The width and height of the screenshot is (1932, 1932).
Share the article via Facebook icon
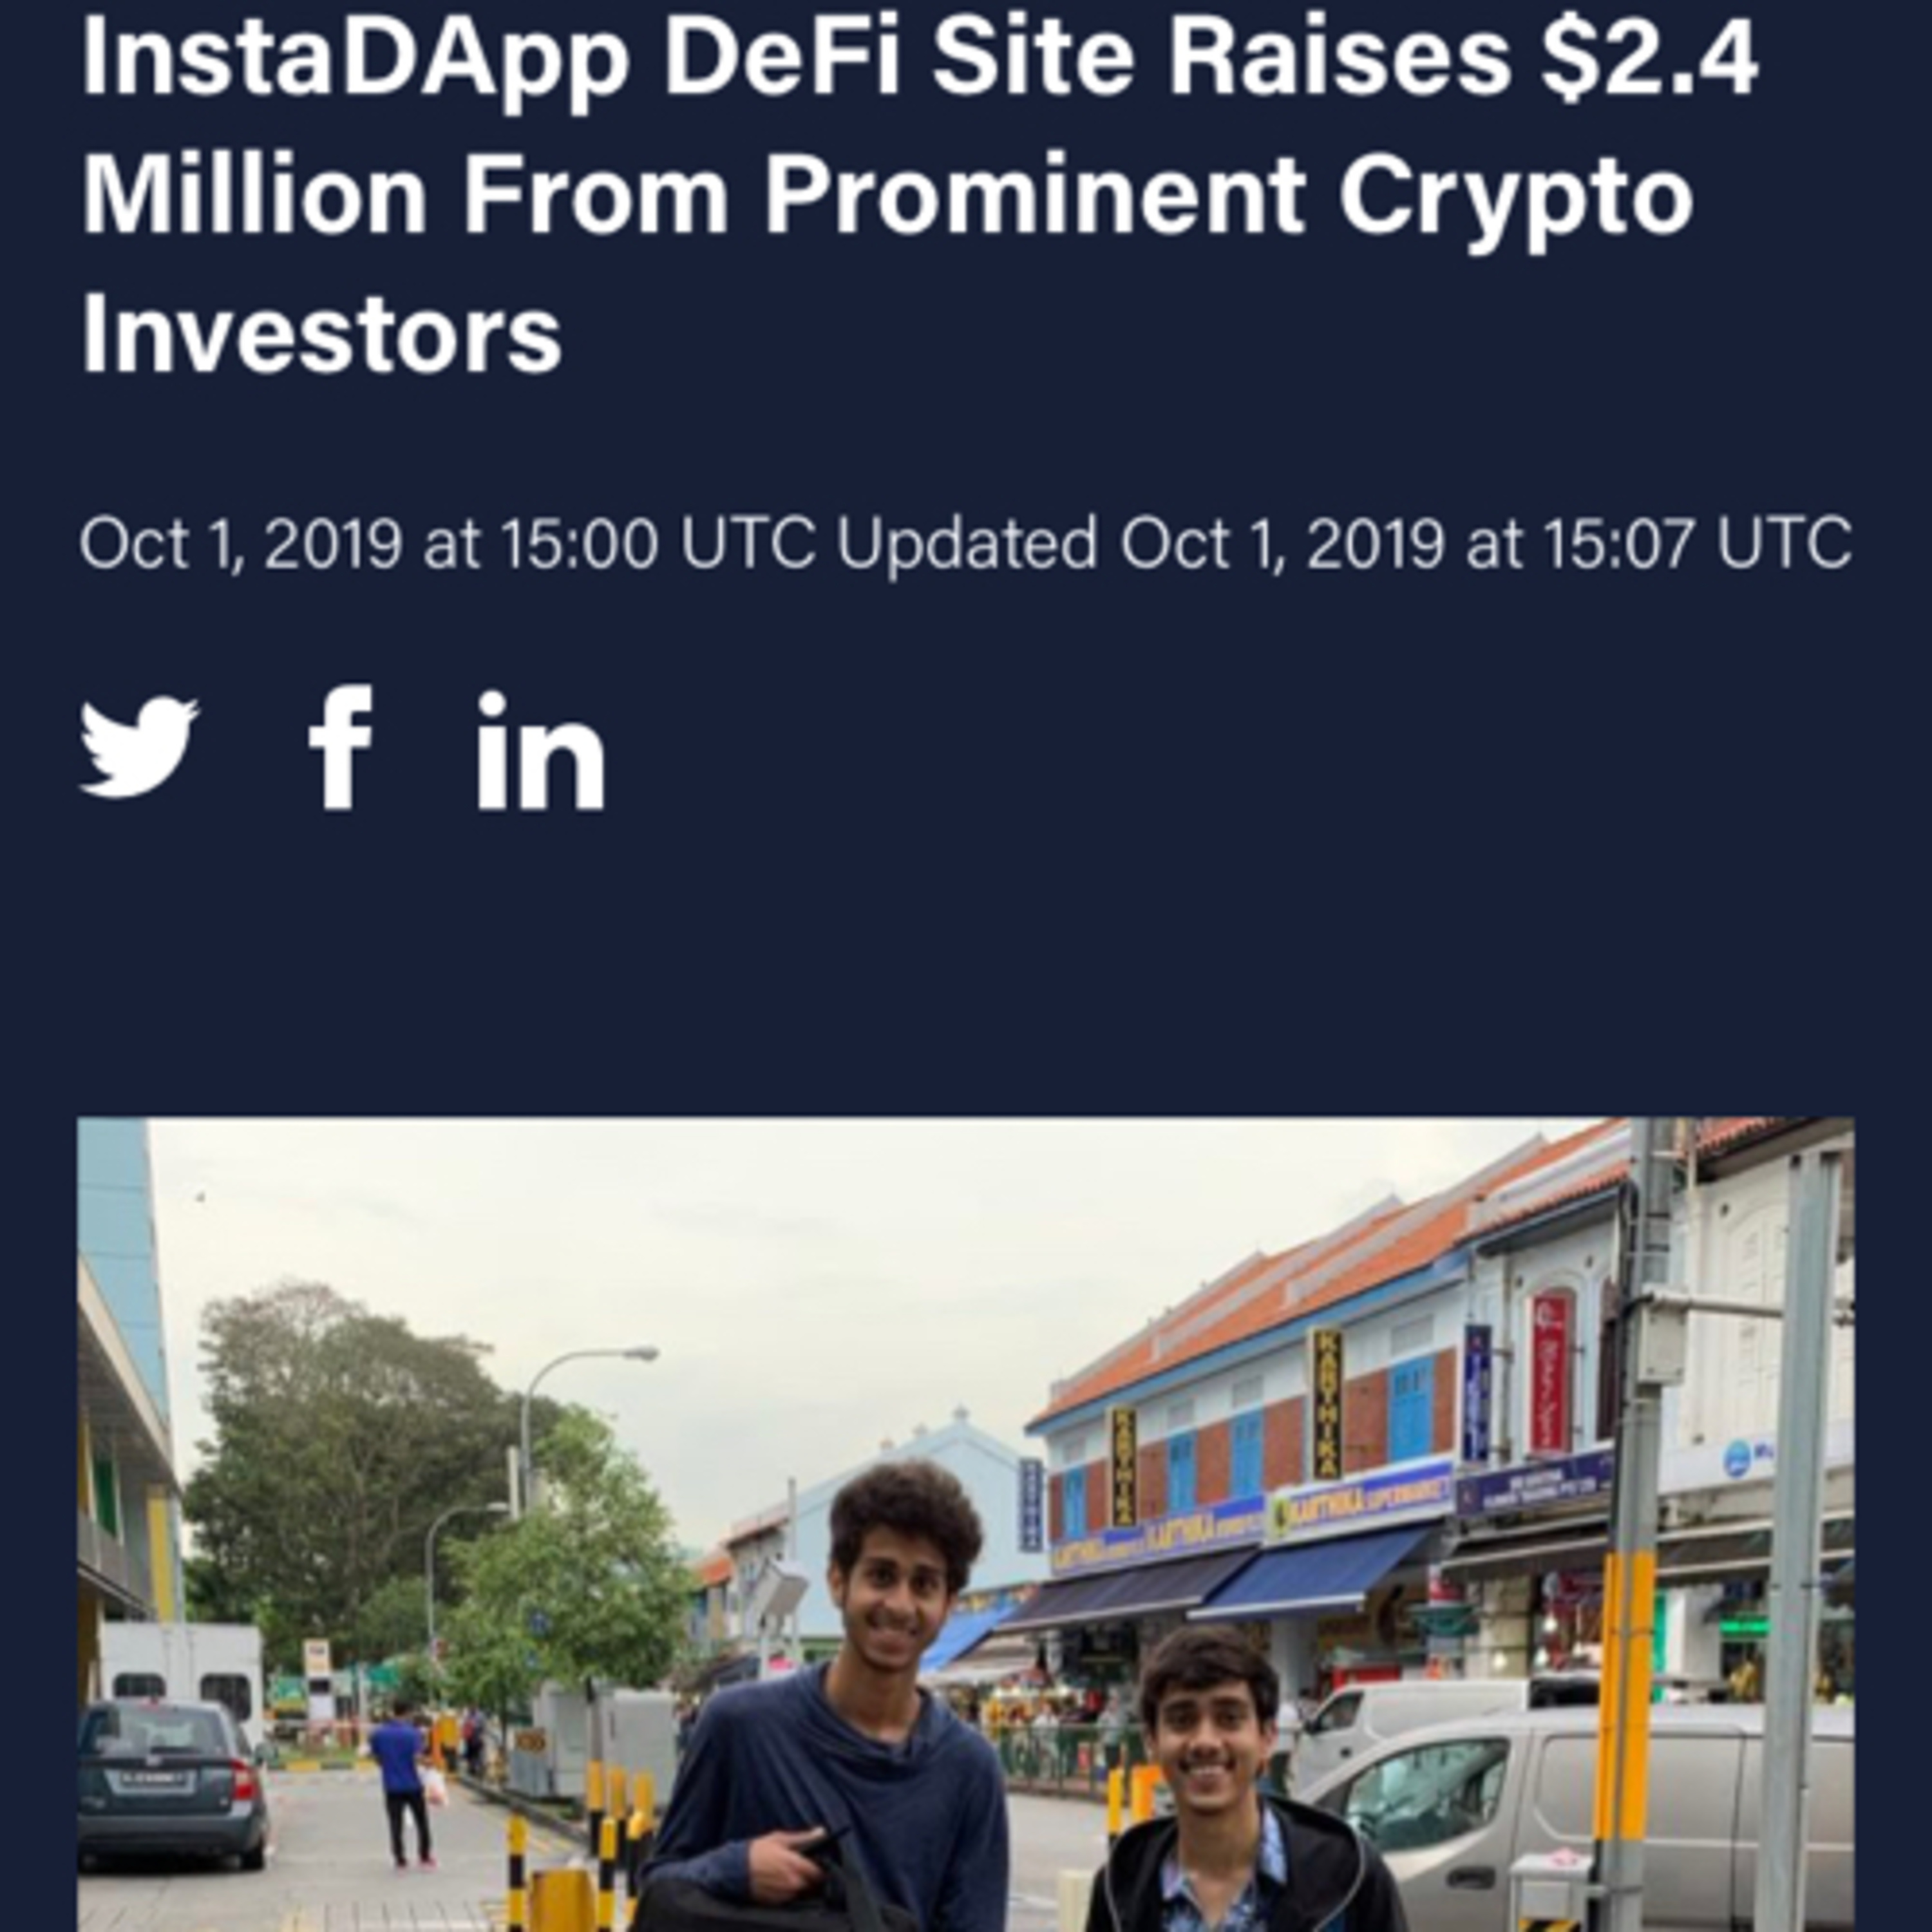pos(341,746)
